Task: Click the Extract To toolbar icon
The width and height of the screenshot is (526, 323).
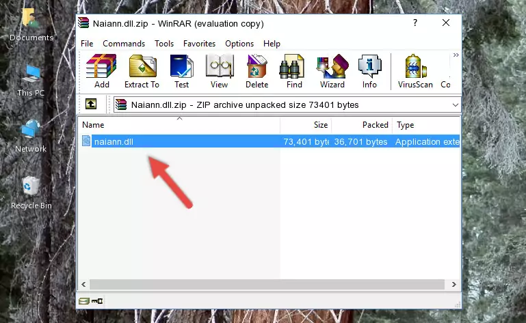Action: click(x=142, y=72)
